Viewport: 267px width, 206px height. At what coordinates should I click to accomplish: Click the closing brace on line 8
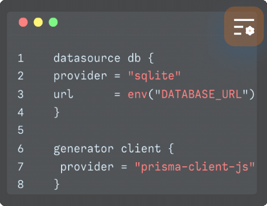56,184
